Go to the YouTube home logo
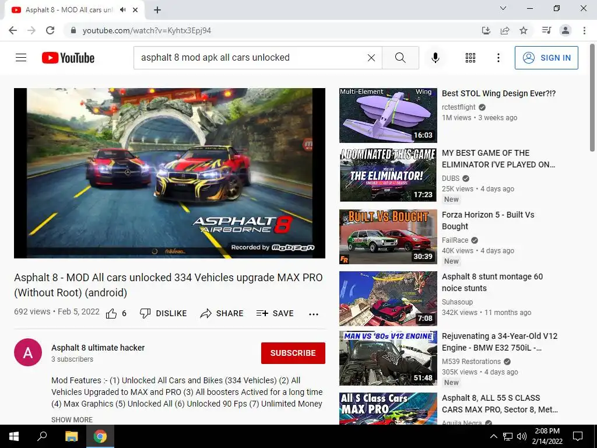597x448 pixels. tap(68, 58)
